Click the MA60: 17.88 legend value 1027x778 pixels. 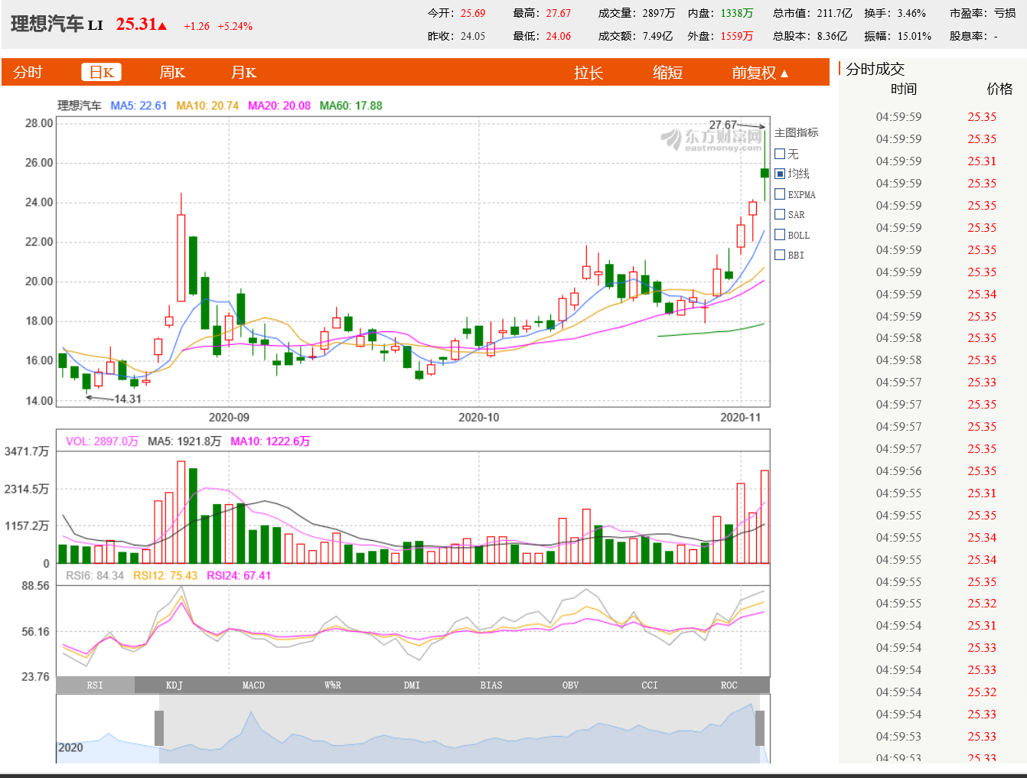point(350,106)
